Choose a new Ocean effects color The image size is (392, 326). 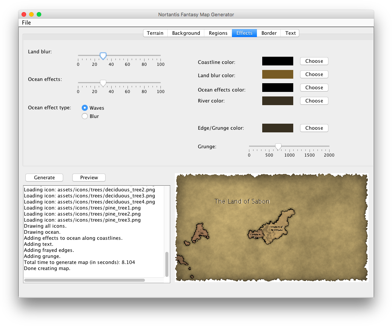(x=314, y=88)
